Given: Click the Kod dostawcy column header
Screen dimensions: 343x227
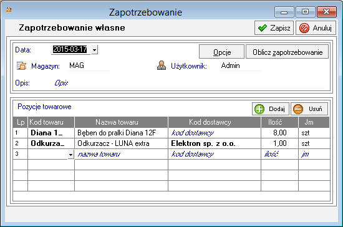Looking at the screenshot, I should [215, 122].
